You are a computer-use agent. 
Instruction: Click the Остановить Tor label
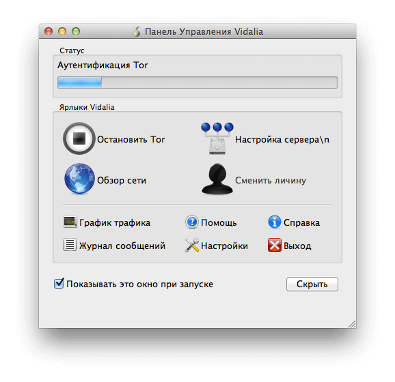(x=131, y=139)
